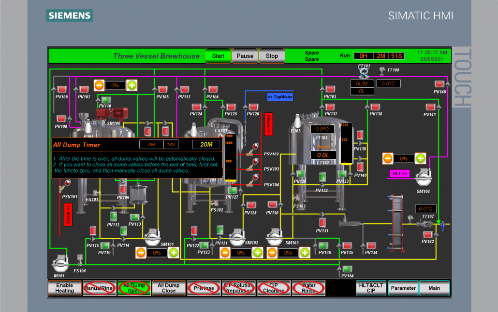This screenshot has width=498, height=312.
Task: Click green valve PV154
Action: click(x=347, y=269)
